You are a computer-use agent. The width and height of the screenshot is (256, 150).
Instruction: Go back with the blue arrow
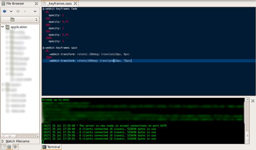[5, 11]
